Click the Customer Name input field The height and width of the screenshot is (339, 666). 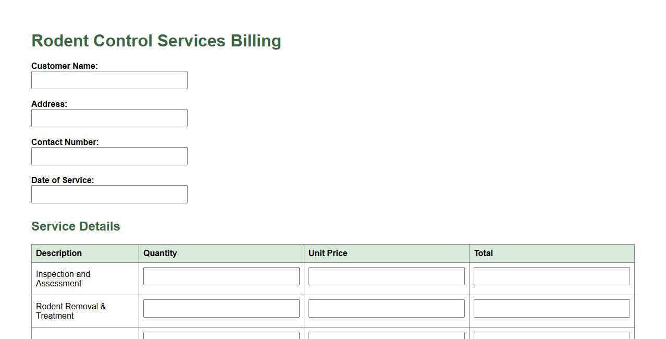[x=109, y=80]
